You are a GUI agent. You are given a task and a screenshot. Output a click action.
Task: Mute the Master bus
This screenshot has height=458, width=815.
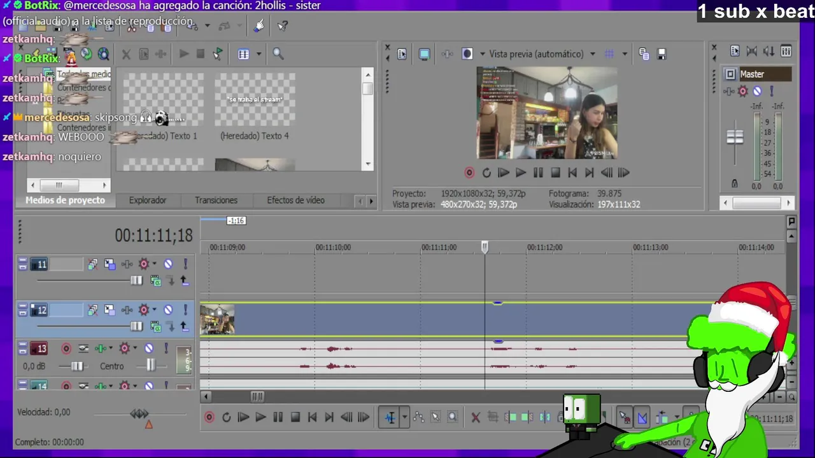click(757, 91)
